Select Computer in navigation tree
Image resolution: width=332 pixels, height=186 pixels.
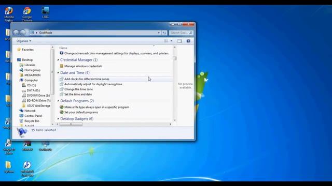pyautogui.click(x=31, y=80)
